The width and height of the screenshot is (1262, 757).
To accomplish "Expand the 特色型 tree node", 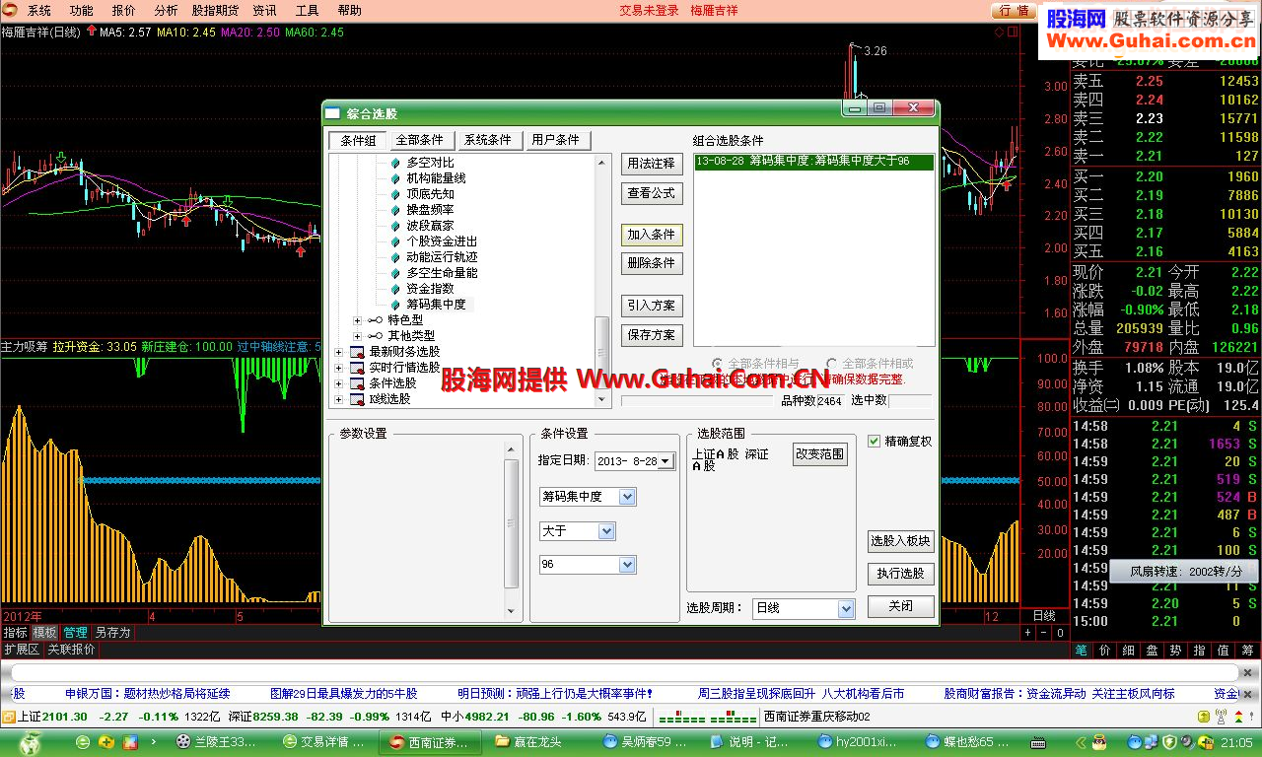I will point(357,320).
